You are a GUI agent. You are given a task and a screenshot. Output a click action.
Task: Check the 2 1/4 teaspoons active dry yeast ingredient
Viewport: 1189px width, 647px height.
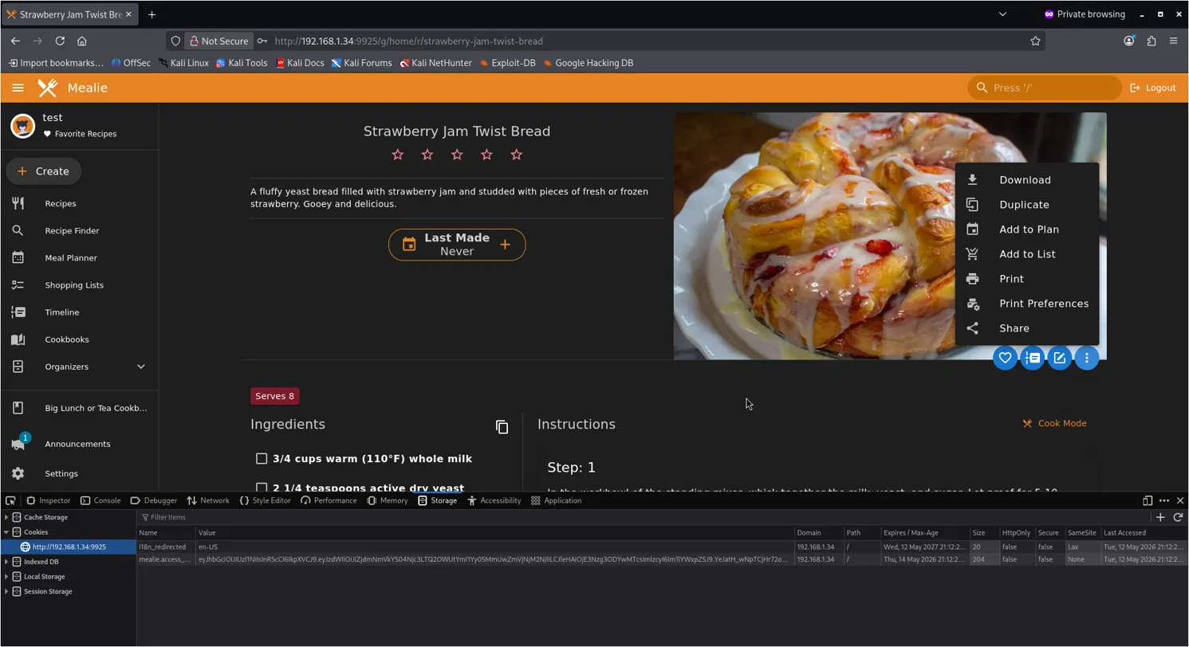[262, 488]
